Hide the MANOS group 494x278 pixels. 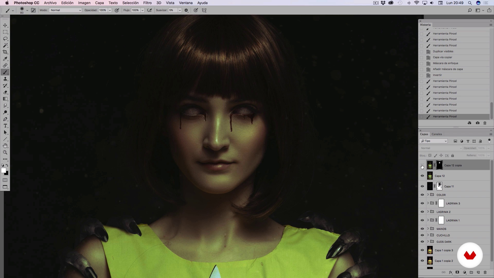point(422,229)
